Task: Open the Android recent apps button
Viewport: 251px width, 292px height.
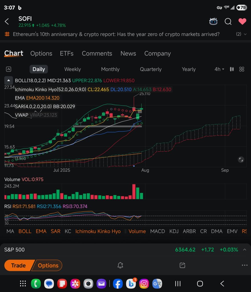Action: click(178, 284)
